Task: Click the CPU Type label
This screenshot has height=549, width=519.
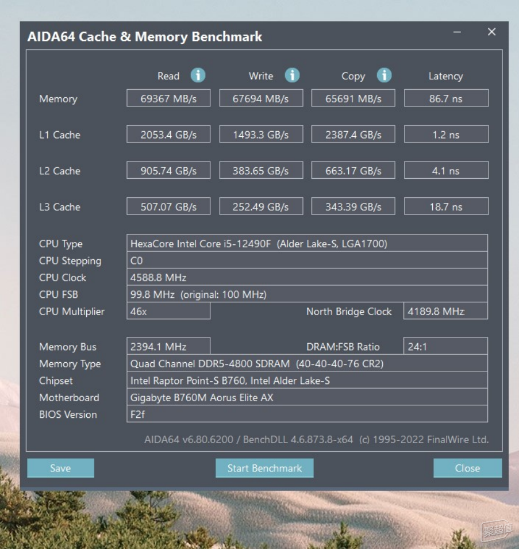Action: [x=60, y=244]
